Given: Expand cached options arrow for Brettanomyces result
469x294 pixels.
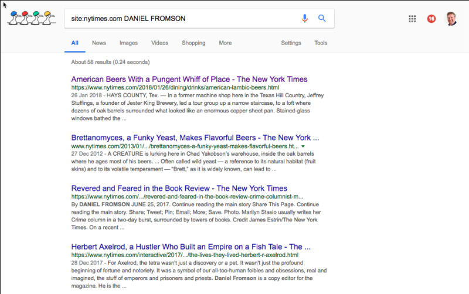Looking at the screenshot, I should (303, 146).
